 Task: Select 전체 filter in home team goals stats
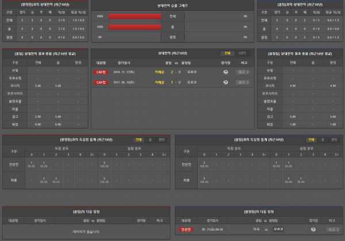point(139,139)
